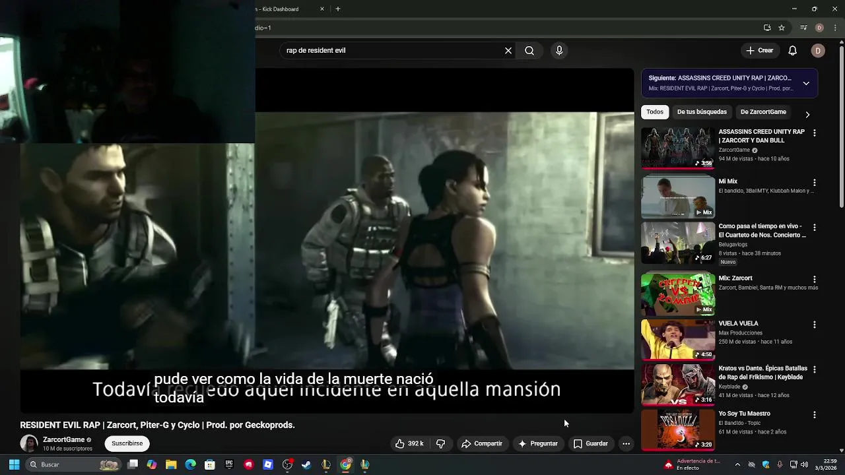Clear the YouTube search box with X
The image size is (845, 475).
click(508, 50)
